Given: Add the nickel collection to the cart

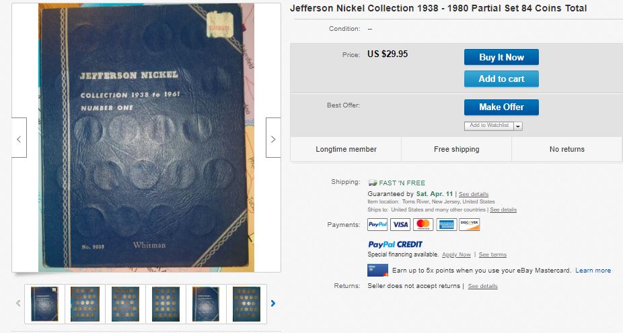Looking at the screenshot, I should (x=501, y=79).
